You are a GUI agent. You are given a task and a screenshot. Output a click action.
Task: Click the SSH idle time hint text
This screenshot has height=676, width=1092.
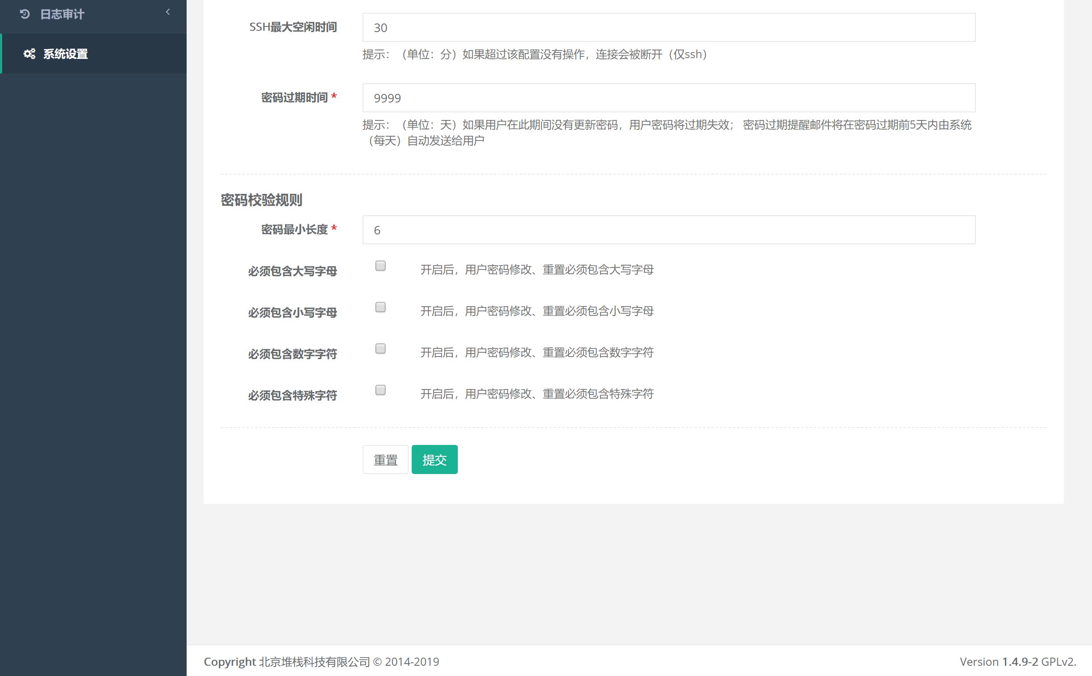(x=535, y=55)
